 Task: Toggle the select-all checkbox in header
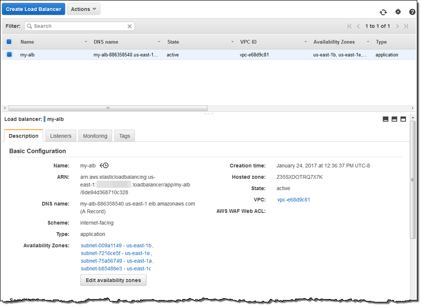point(9,42)
